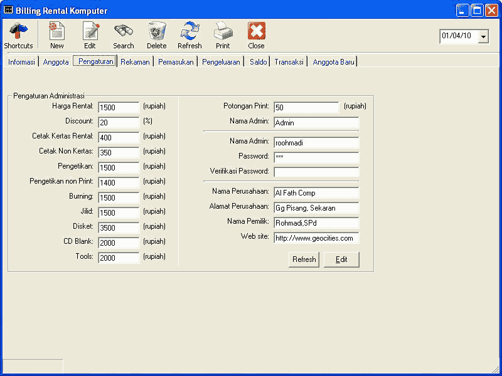Open the Shortcuts toolbar icon
The height and width of the screenshot is (376, 502).
pyautogui.click(x=18, y=35)
